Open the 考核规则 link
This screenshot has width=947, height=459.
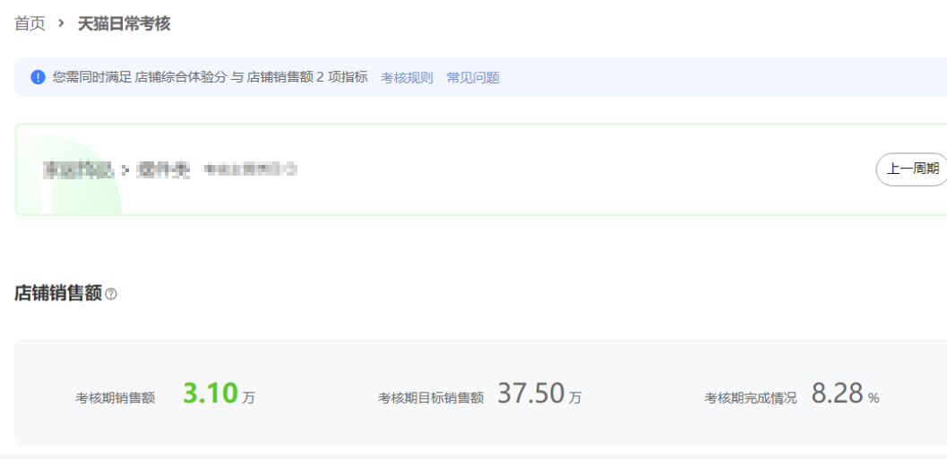coord(407,77)
